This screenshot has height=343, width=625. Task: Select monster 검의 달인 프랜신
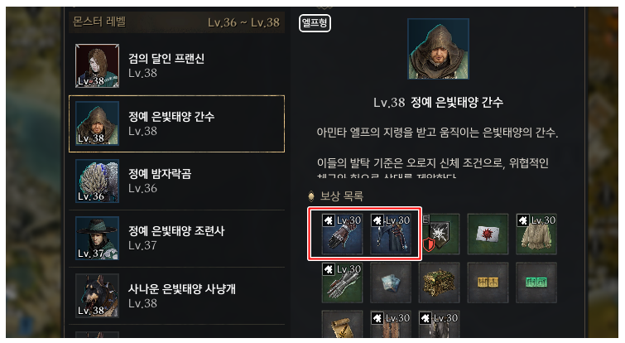(x=176, y=65)
